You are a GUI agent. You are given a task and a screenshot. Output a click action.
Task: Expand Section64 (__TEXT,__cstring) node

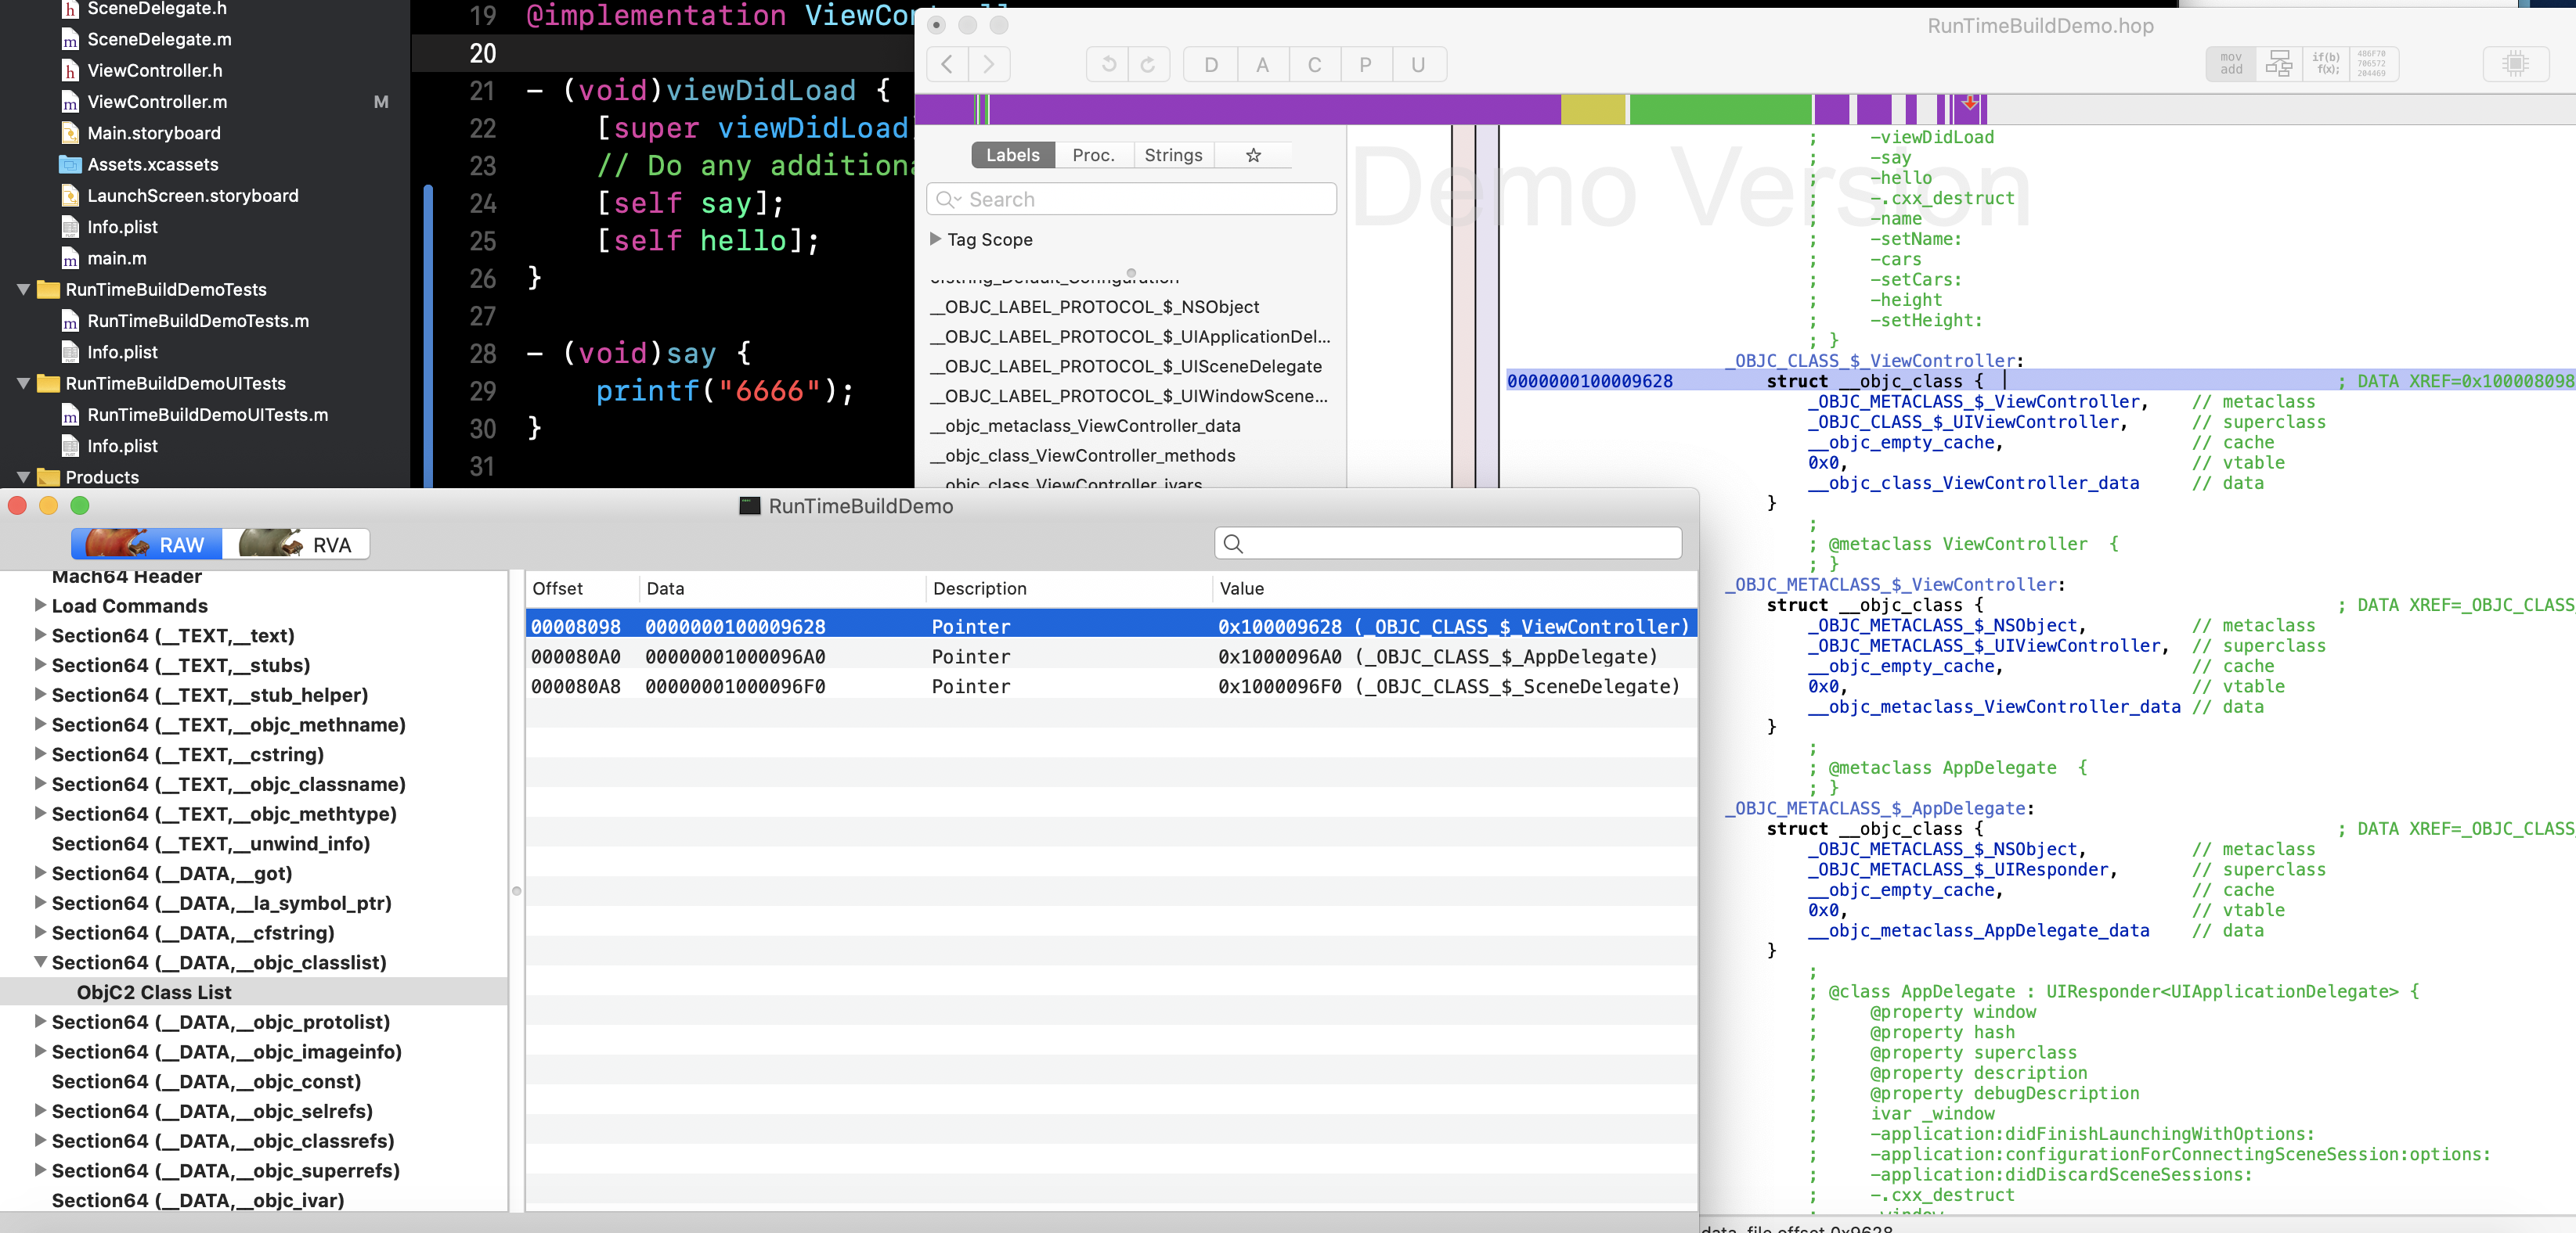(40, 753)
